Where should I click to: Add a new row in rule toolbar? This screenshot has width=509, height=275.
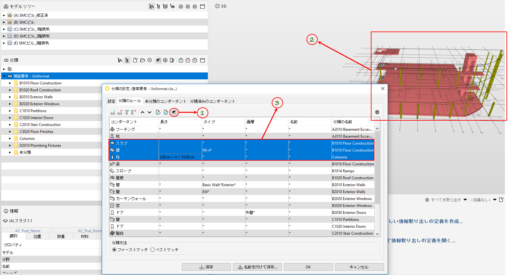click(x=113, y=112)
